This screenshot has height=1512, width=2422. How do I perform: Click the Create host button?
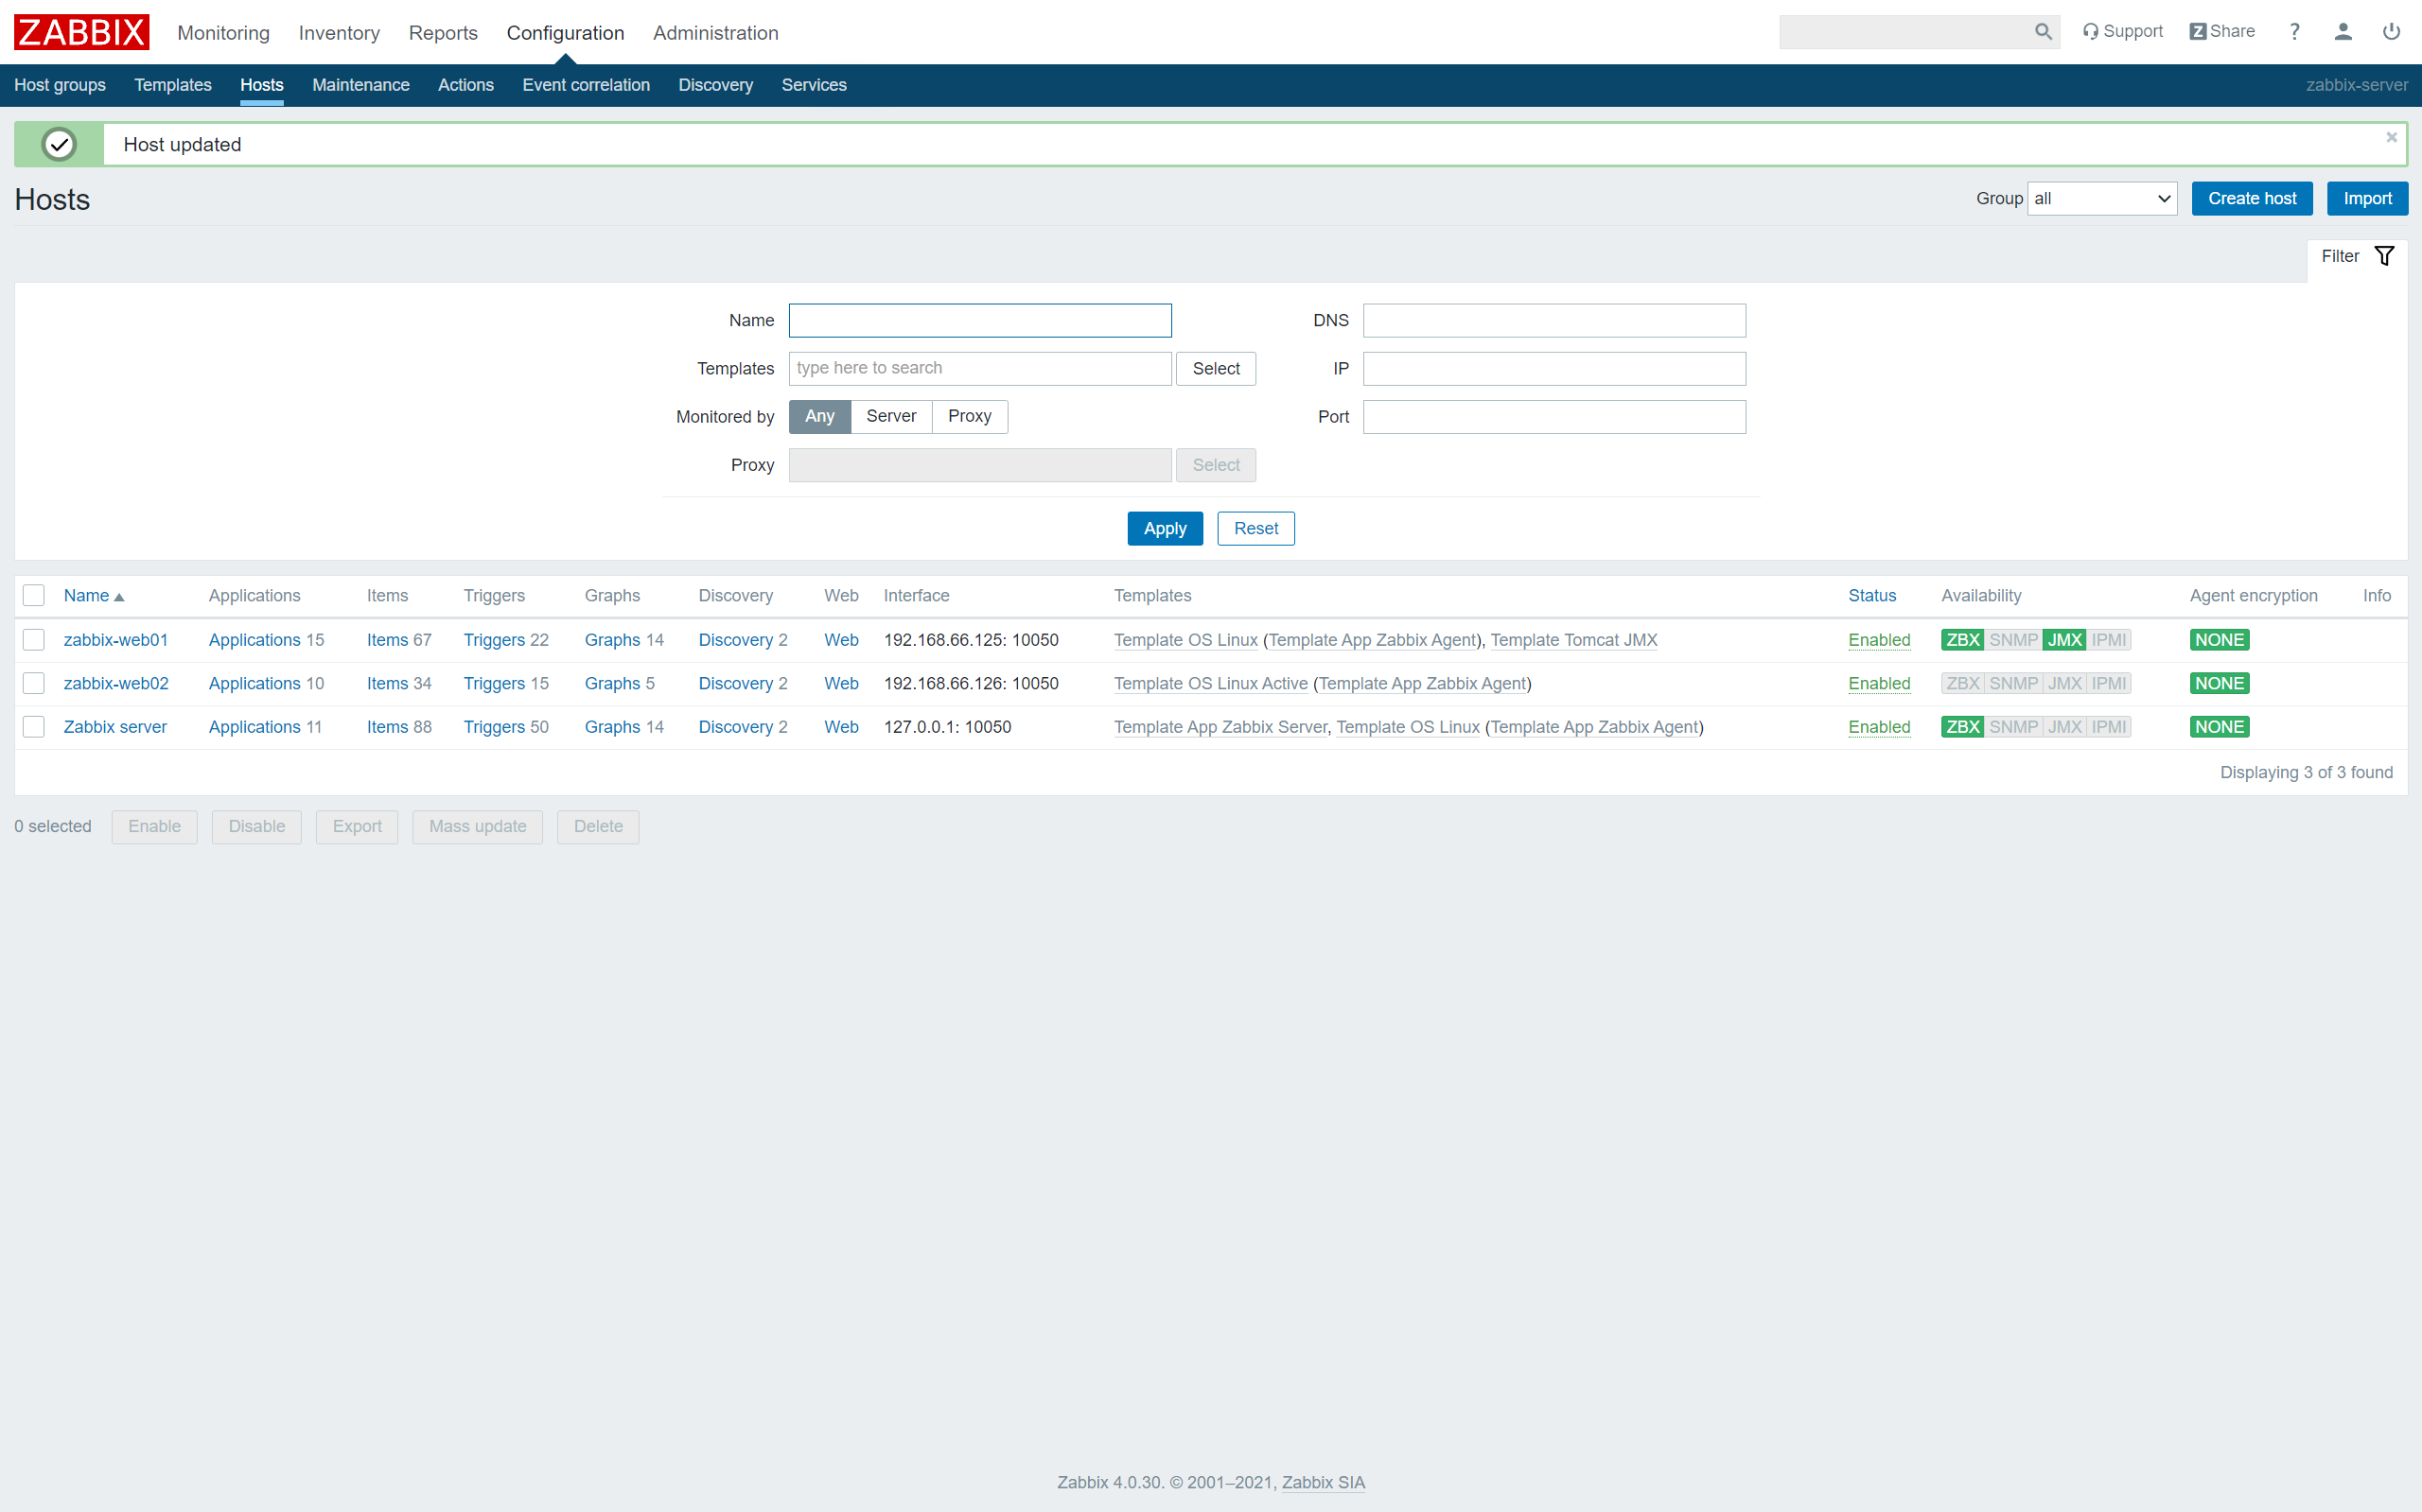2252,198
